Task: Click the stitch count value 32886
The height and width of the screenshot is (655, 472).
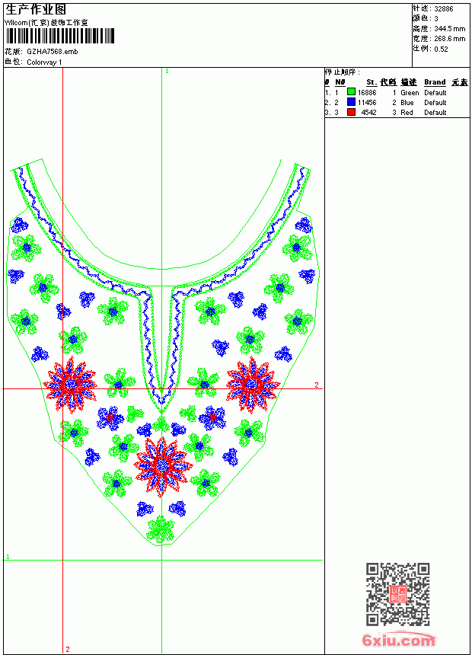Action: pos(444,9)
